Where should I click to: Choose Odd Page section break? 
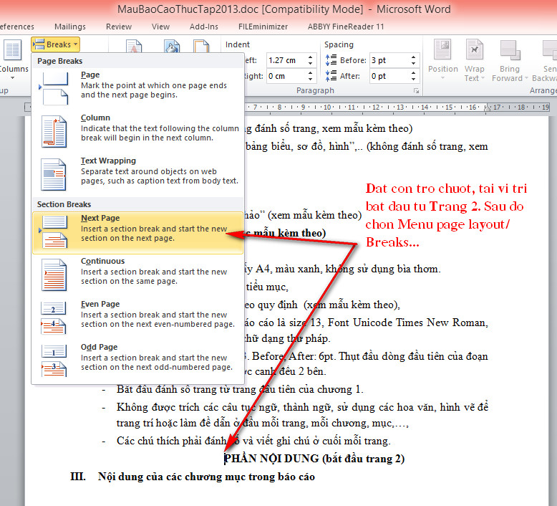(138, 360)
